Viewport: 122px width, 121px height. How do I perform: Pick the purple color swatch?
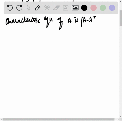pyautogui.click(x=112, y=8)
